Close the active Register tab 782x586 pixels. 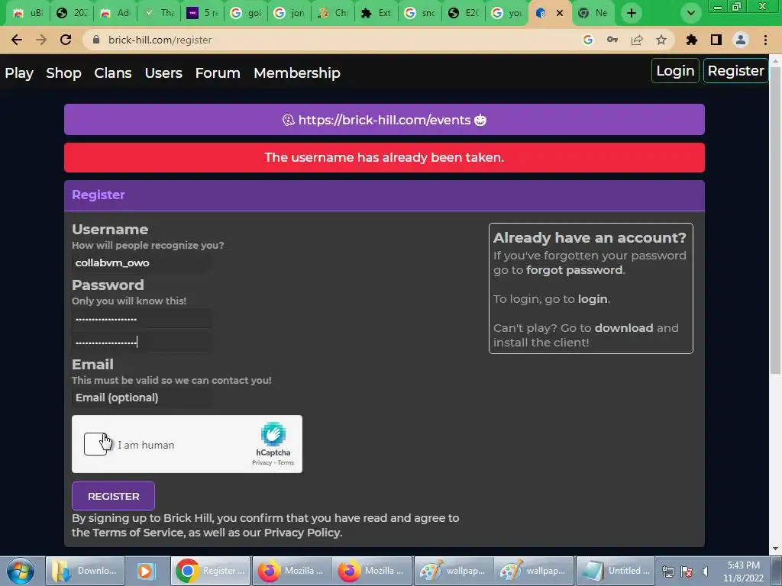(x=560, y=13)
